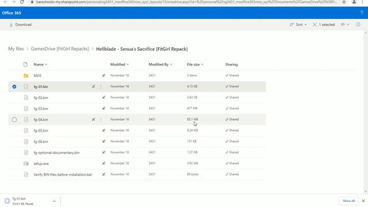Image resolution: width=368 pixels, height=207 pixels.
Task: Open the view options list dropdown
Action: [345, 25]
